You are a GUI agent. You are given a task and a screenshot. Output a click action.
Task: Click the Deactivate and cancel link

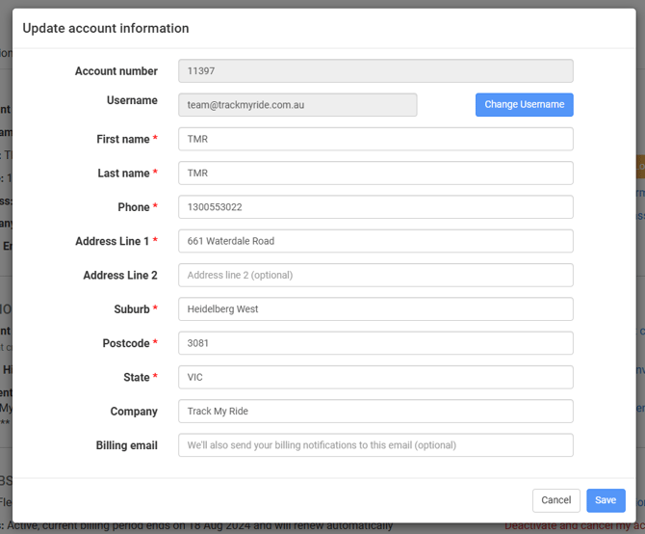tap(574, 526)
